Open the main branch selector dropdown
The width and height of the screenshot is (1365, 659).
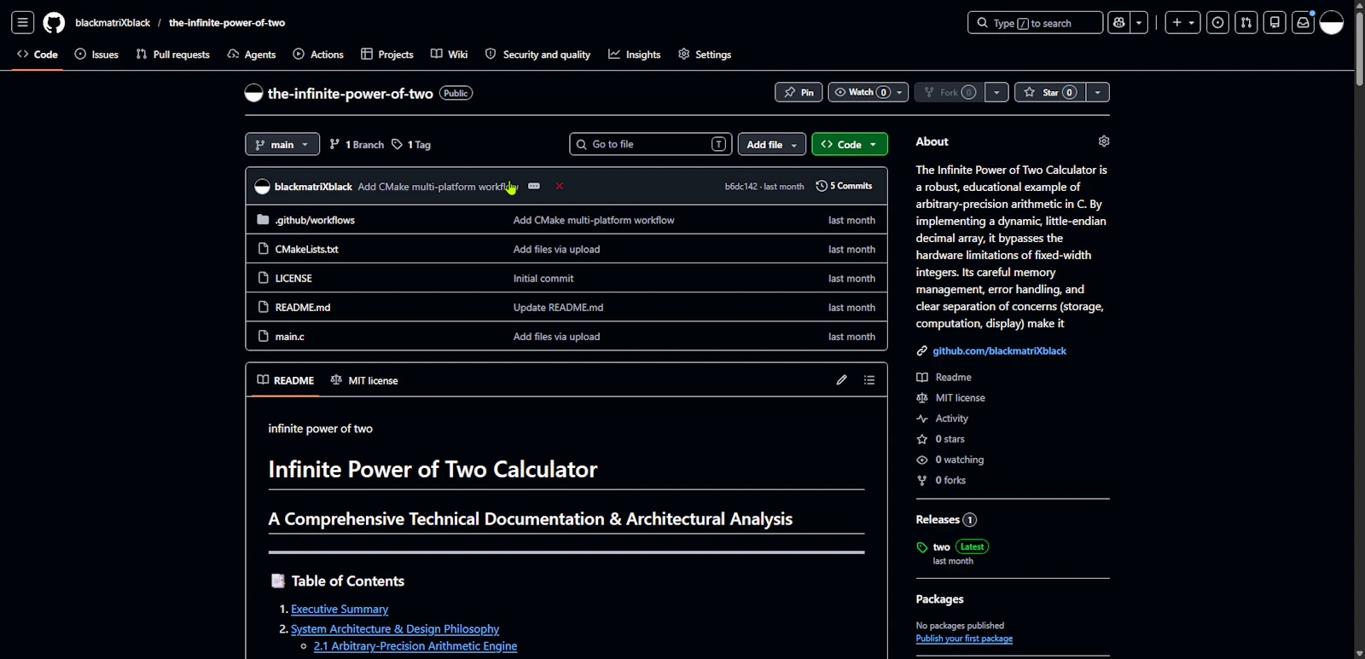tap(282, 144)
